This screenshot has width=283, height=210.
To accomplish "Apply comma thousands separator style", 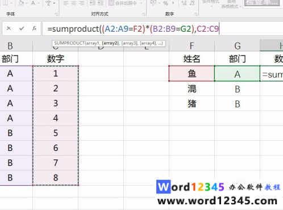I will (173, 3).
